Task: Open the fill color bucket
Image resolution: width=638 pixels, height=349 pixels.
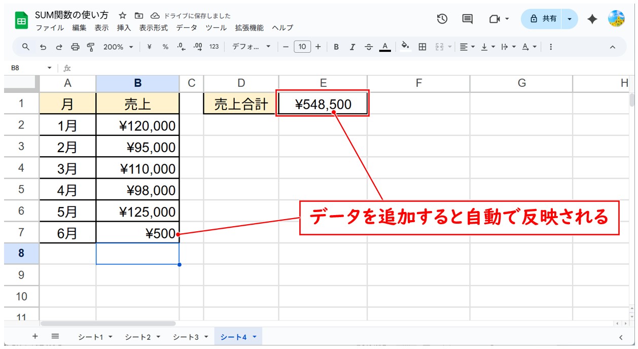Action: 405,47
